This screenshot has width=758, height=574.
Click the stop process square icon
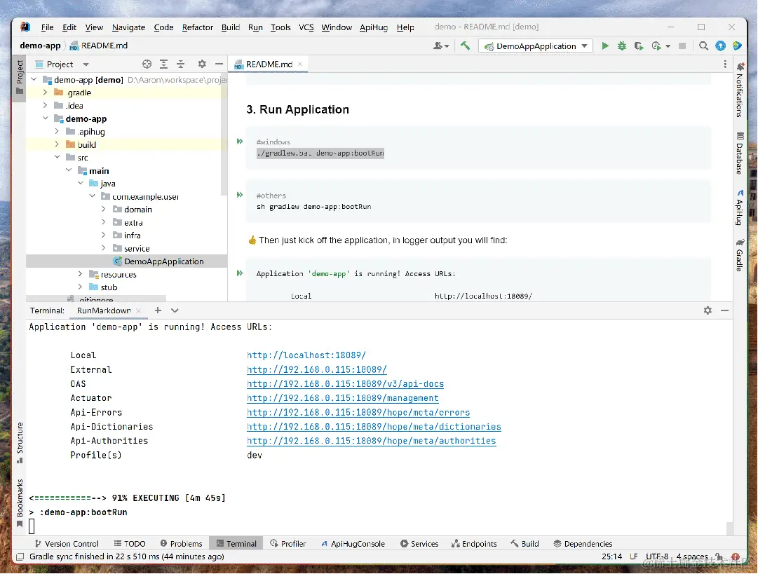(682, 46)
